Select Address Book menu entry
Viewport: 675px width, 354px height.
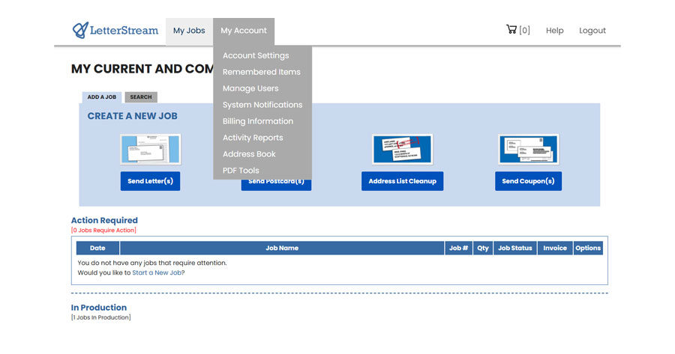pos(249,154)
